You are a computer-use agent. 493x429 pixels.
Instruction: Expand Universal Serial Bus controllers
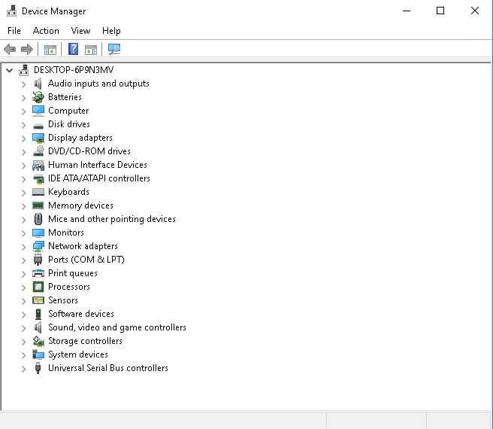pos(23,369)
